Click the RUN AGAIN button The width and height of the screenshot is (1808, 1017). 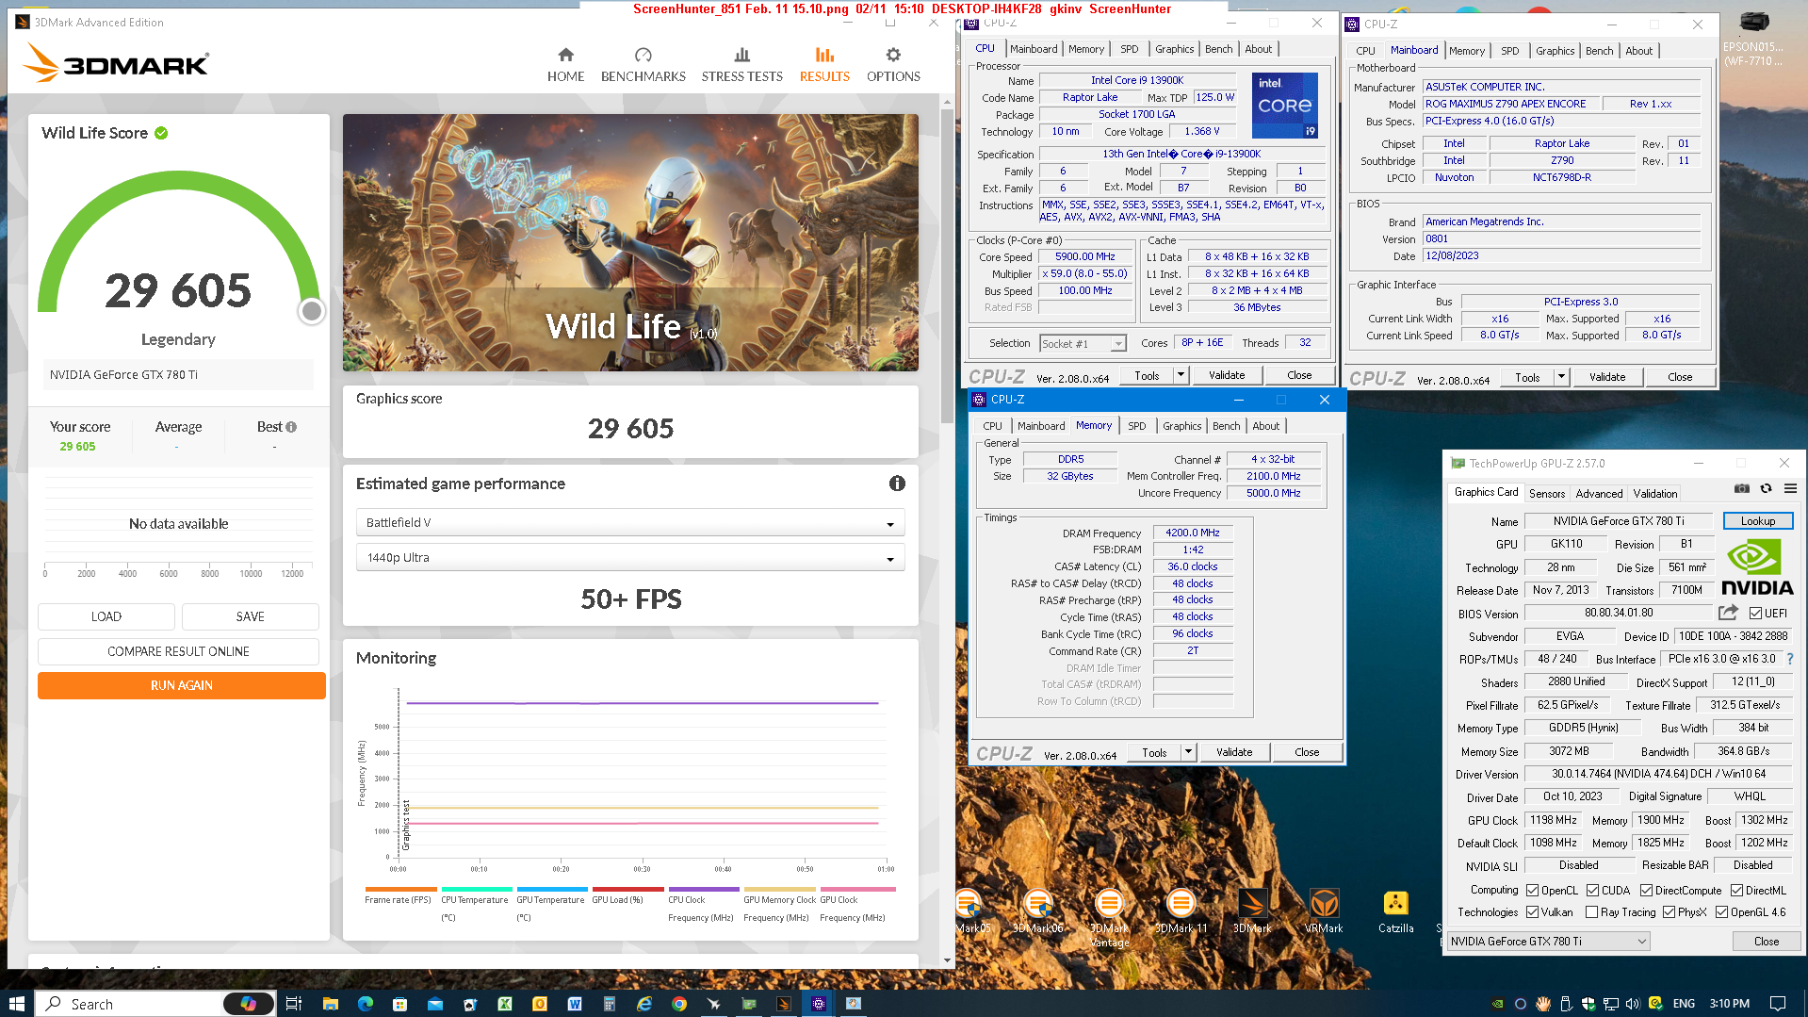(182, 685)
